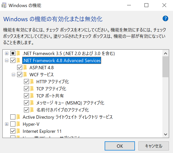Click folder icon beside .NET Framework 4.8 Advanced Services
173x153 pixels.
click(x=18, y=61)
